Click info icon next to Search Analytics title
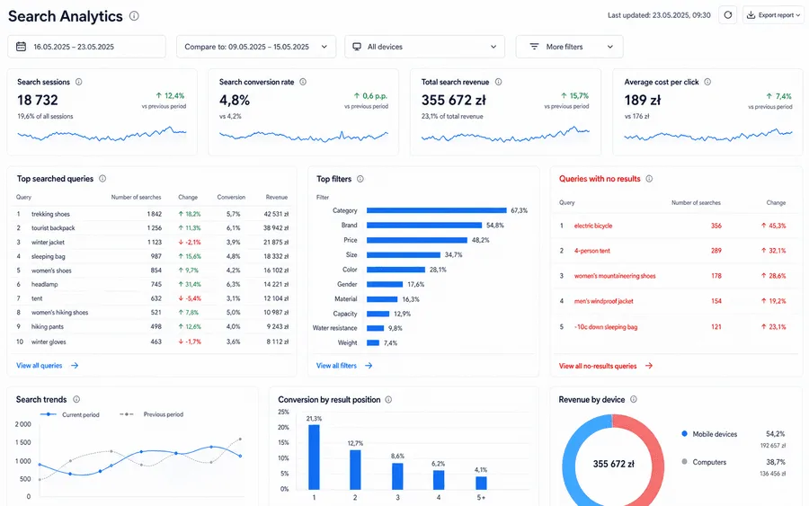Image resolution: width=809 pixels, height=506 pixels. 134,16
